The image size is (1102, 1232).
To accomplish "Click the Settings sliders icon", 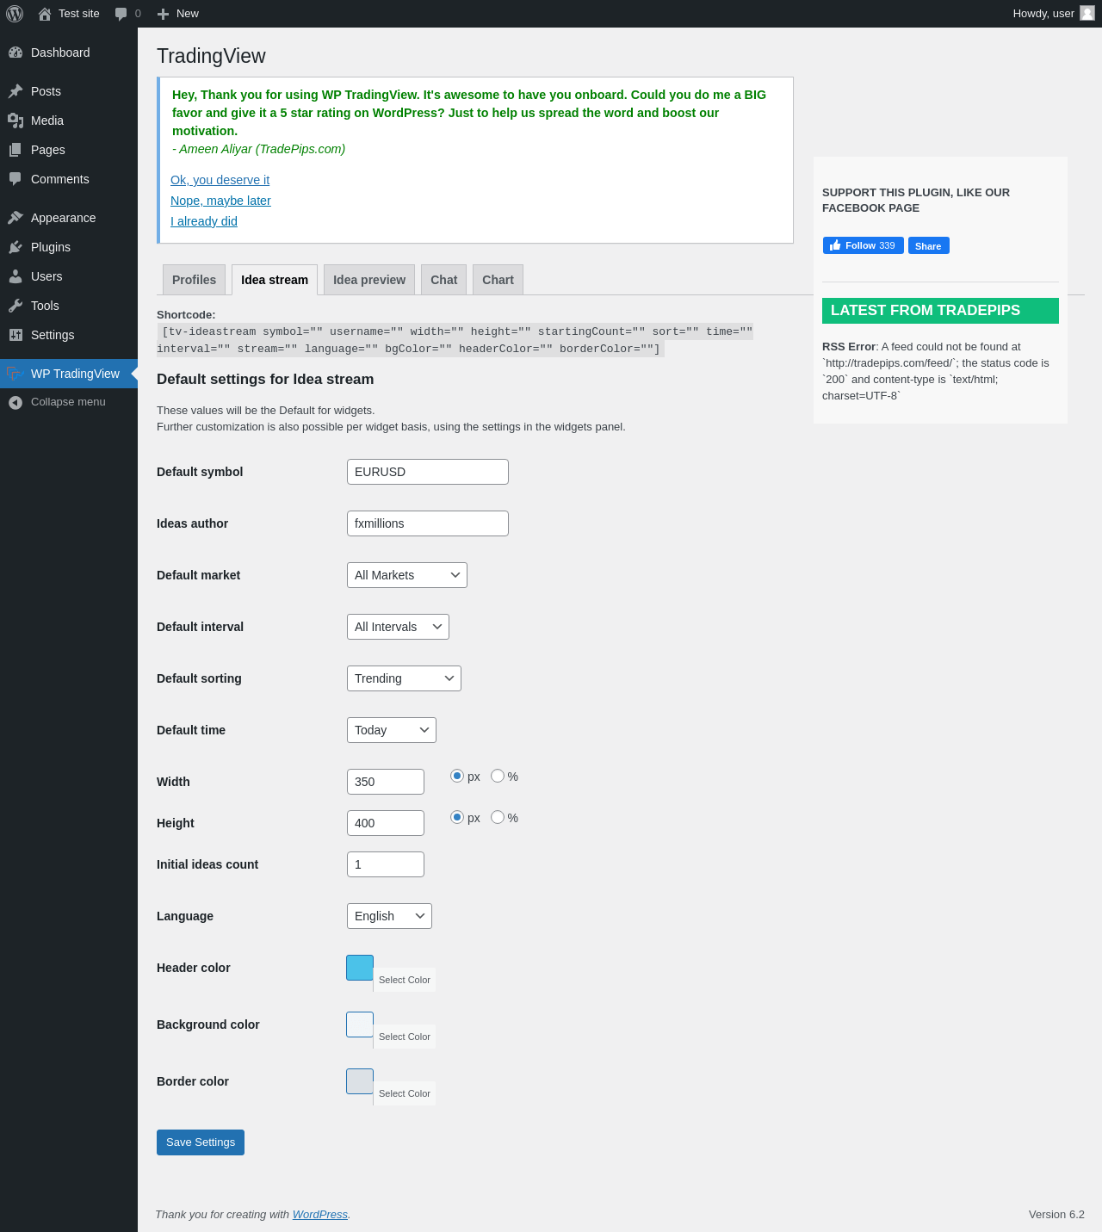I will [x=15, y=335].
